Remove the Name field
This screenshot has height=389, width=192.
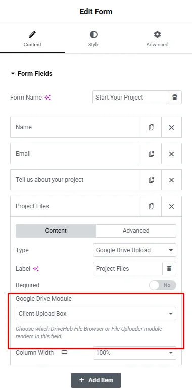tap(171, 127)
